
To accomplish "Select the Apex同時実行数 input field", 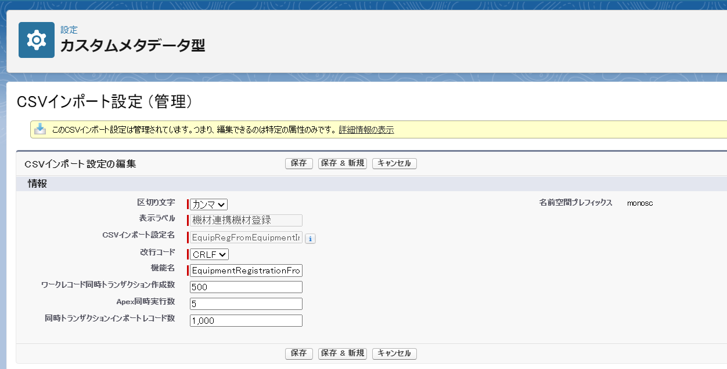I will [x=246, y=304].
